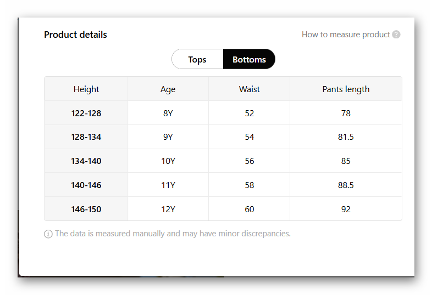Click the question mark help icon
432x295 pixels.
click(x=396, y=35)
